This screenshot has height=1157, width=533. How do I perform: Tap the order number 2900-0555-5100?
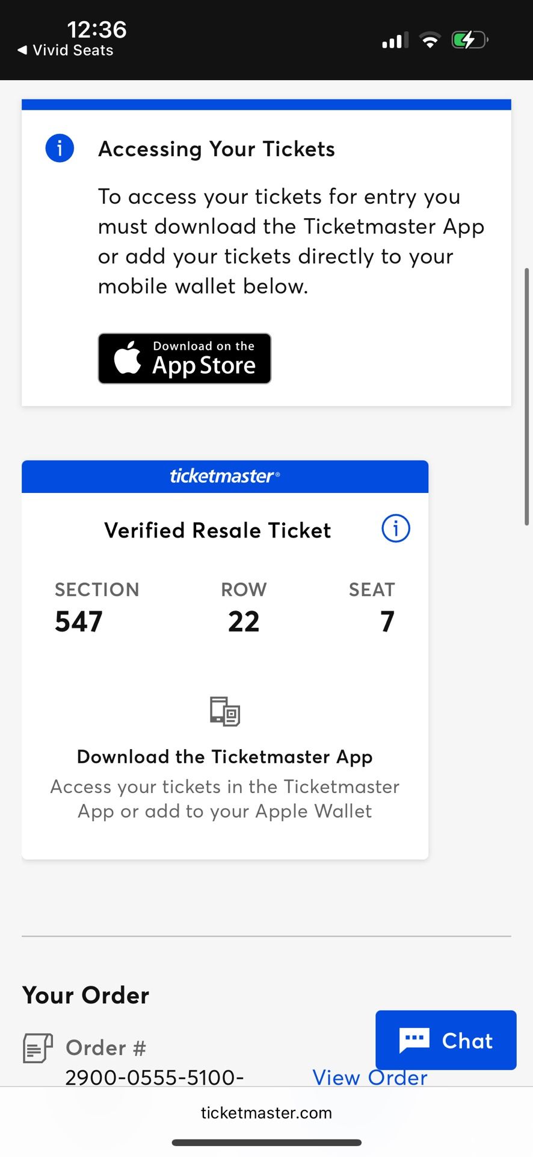[154, 1077]
